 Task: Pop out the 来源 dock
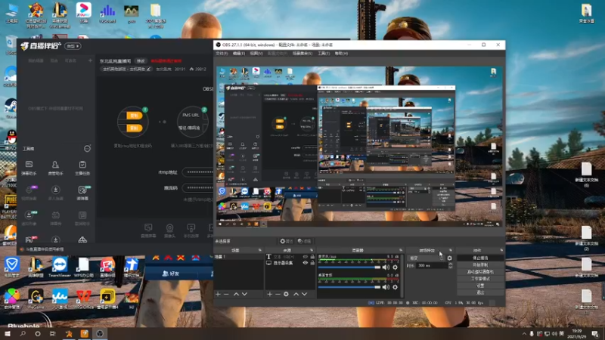pyautogui.click(x=312, y=250)
